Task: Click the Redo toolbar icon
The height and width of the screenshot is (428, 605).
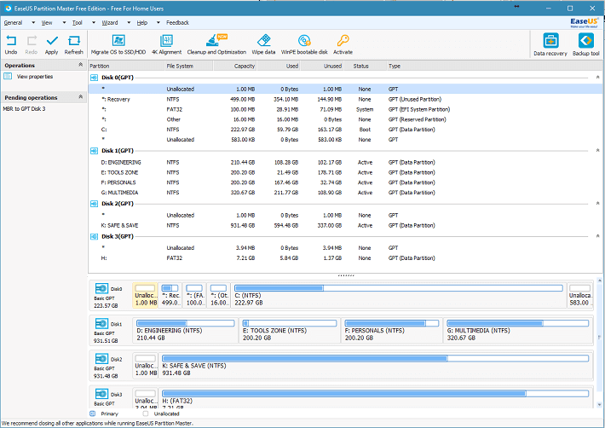Action: 32,41
